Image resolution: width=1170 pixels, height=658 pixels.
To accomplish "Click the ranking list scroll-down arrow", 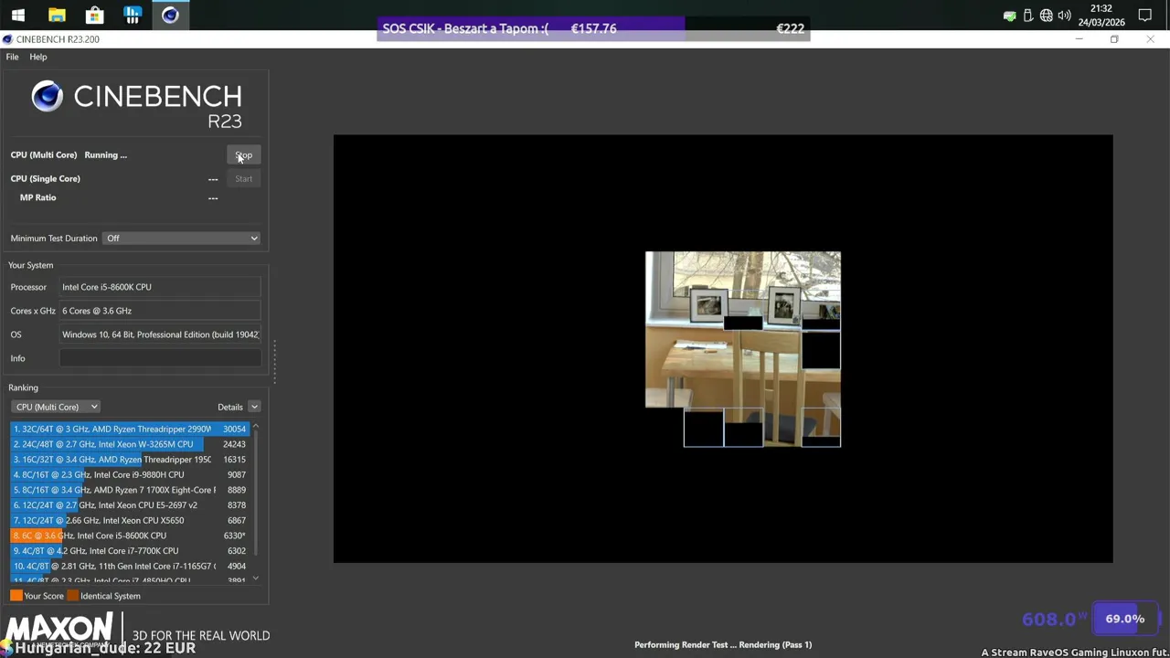I will tap(255, 578).
